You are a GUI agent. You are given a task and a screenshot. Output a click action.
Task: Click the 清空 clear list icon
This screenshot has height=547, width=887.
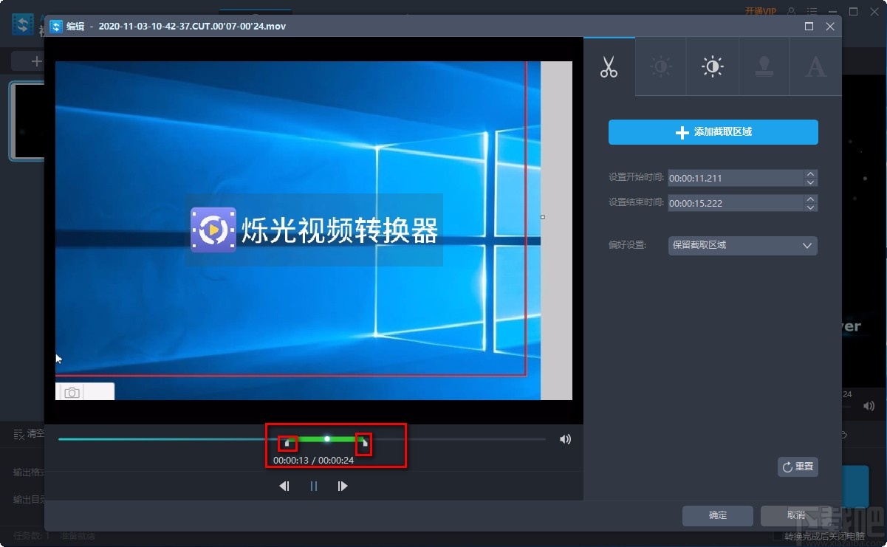tap(20, 434)
